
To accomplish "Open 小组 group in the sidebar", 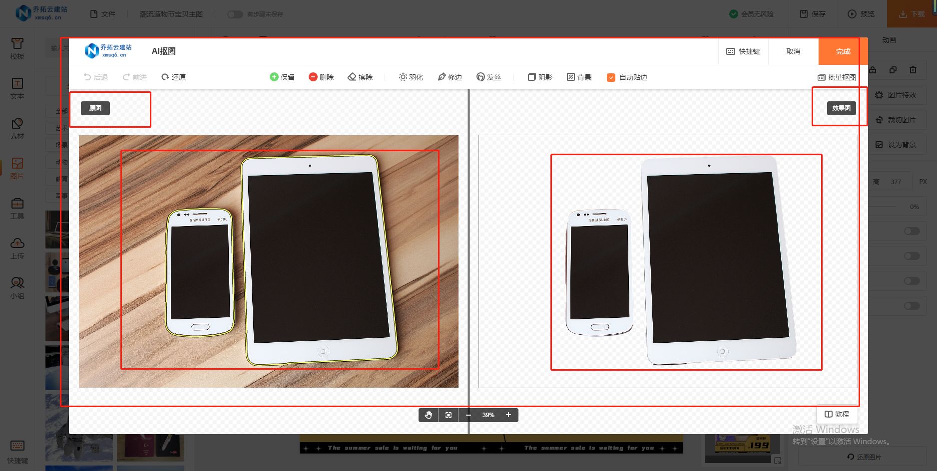I will (x=17, y=288).
